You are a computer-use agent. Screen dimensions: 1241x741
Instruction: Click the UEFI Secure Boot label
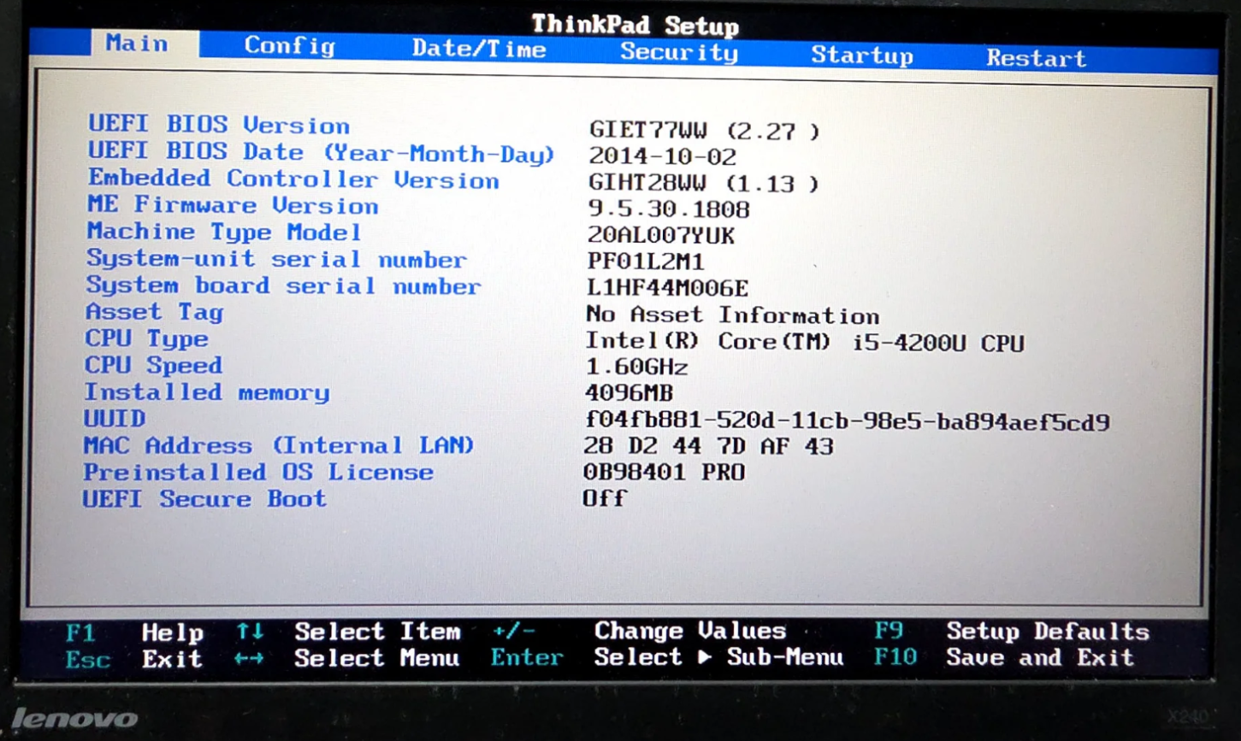[204, 499]
